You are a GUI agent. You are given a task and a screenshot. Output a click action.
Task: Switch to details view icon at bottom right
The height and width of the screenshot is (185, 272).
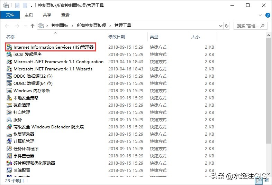tap(259, 181)
